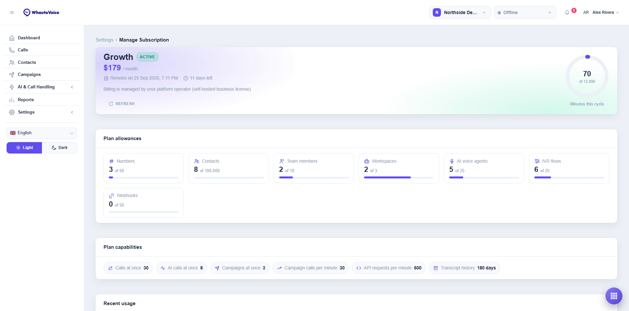This screenshot has height=311, width=629.
Task: Click the Dashboard home icon
Action: pos(12,38)
